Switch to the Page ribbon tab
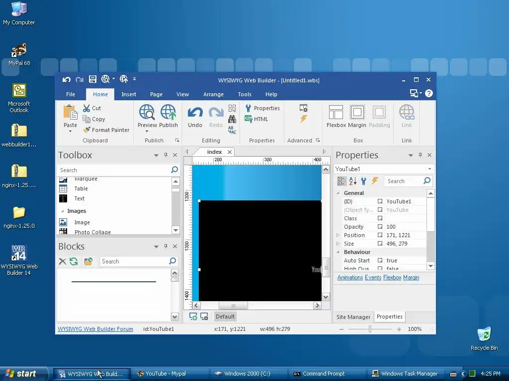Image resolution: width=509 pixels, height=381 pixels. click(156, 94)
